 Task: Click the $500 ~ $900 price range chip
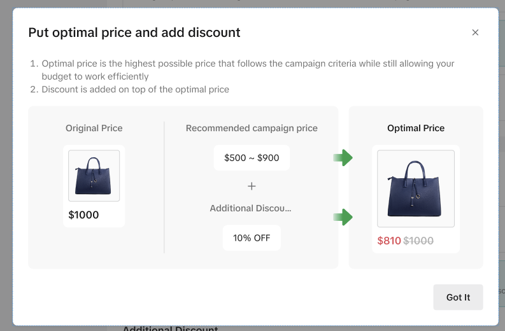pos(252,158)
